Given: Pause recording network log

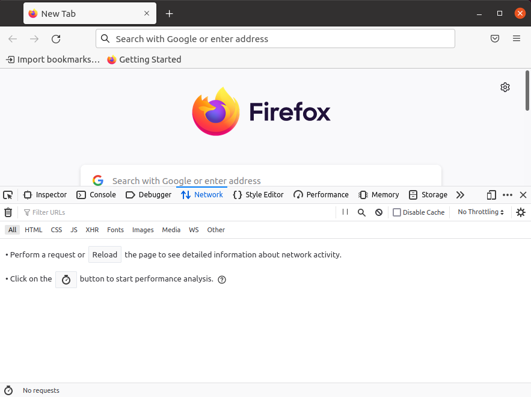Looking at the screenshot, I should point(345,212).
